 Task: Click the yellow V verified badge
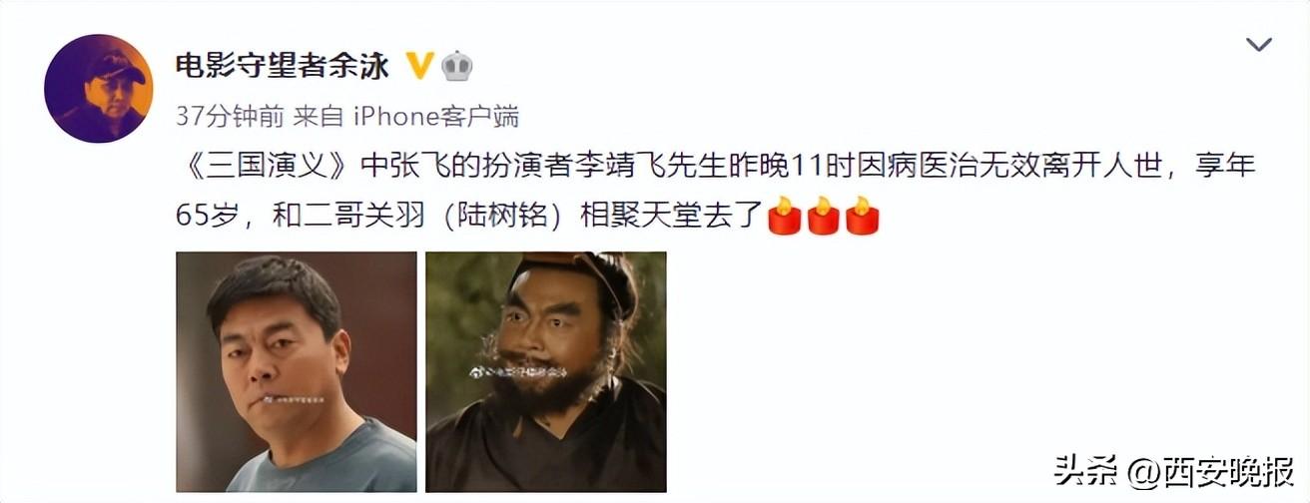[420, 66]
